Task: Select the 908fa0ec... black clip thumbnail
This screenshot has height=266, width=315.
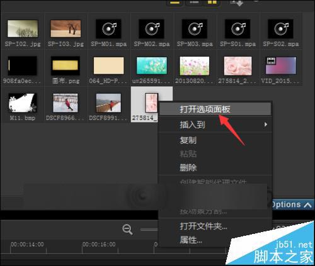Action: pyautogui.click(x=23, y=65)
